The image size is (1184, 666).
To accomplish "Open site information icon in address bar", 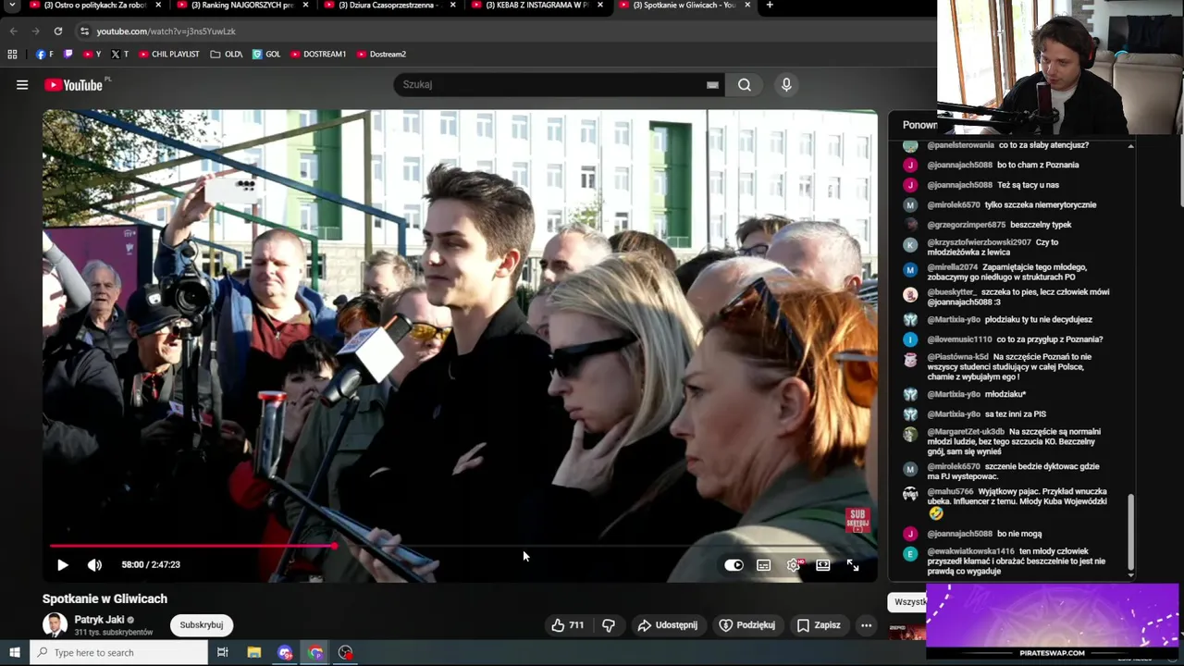I will coord(84,31).
